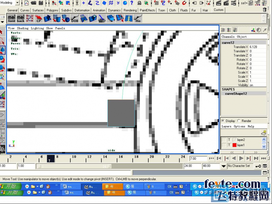The height and width of the screenshot is (204, 272).
Task: Click the red color swatch of layer1
Action: coord(235,145)
